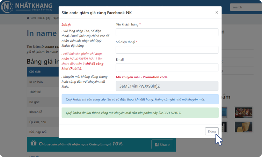Click the Nhất Khang logo in header
This screenshot has height=157, width=262.
pos(27,7)
